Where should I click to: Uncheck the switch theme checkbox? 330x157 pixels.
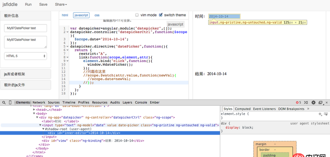click(161, 15)
